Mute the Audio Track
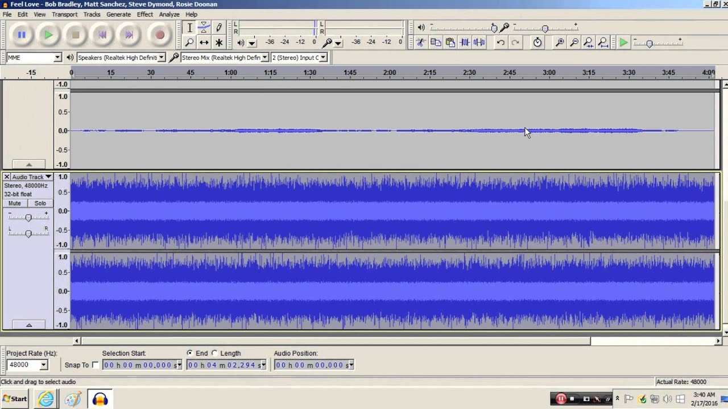728x409 pixels. click(x=15, y=203)
